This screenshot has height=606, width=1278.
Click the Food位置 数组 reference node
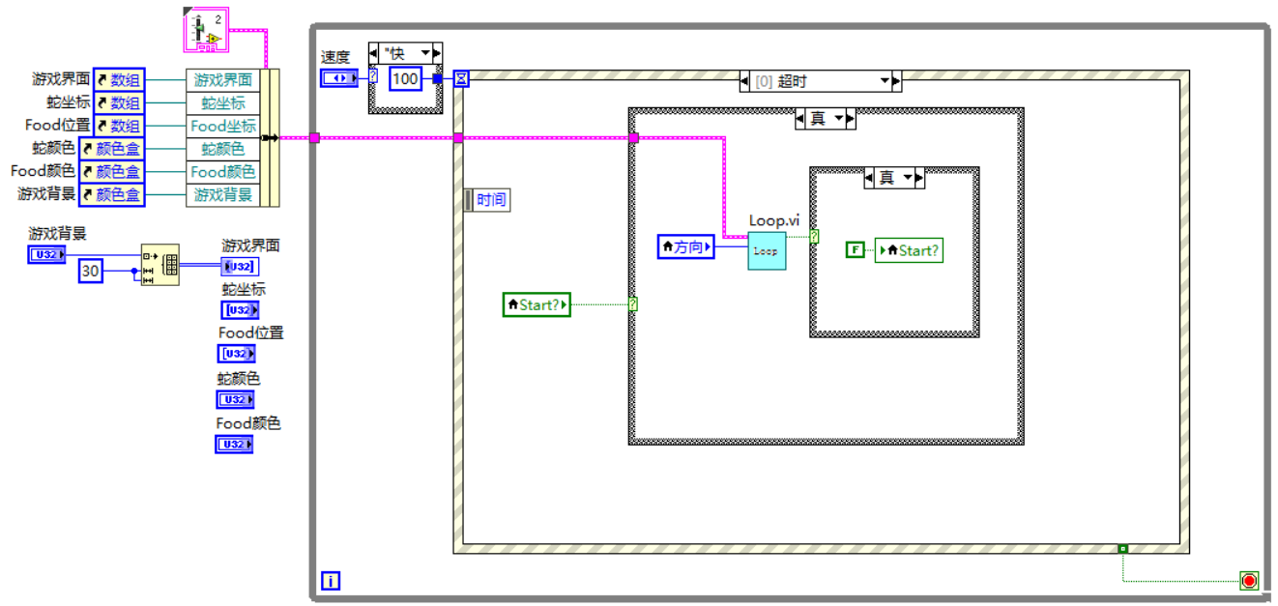tap(119, 126)
